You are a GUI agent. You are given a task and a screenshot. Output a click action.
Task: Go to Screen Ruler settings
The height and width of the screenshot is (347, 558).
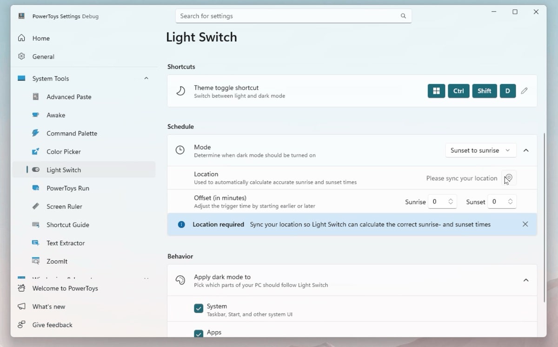pos(64,206)
